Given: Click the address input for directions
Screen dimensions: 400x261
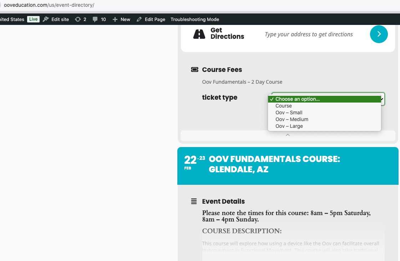Looking at the screenshot, I should pos(309,35).
